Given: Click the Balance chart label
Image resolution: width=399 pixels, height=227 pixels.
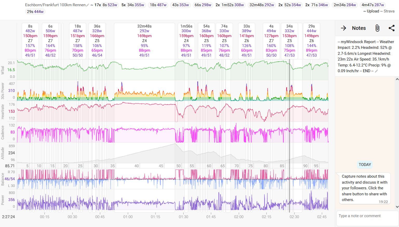Looking at the screenshot, I should pos(3,179).
